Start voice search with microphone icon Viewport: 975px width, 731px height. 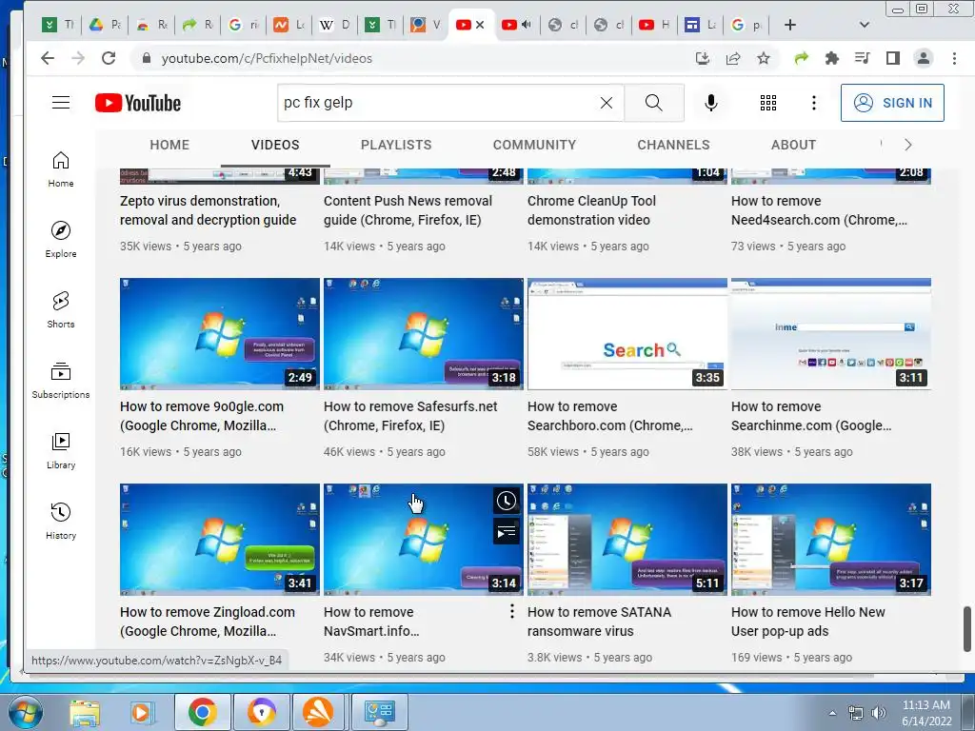tap(710, 103)
